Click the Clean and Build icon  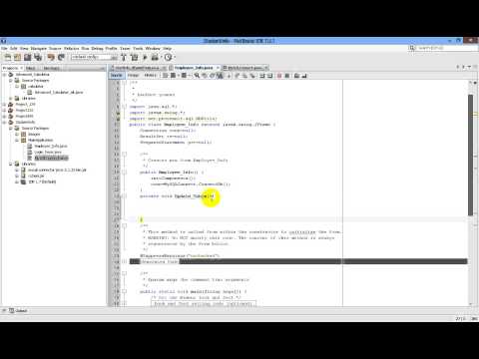point(134,57)
